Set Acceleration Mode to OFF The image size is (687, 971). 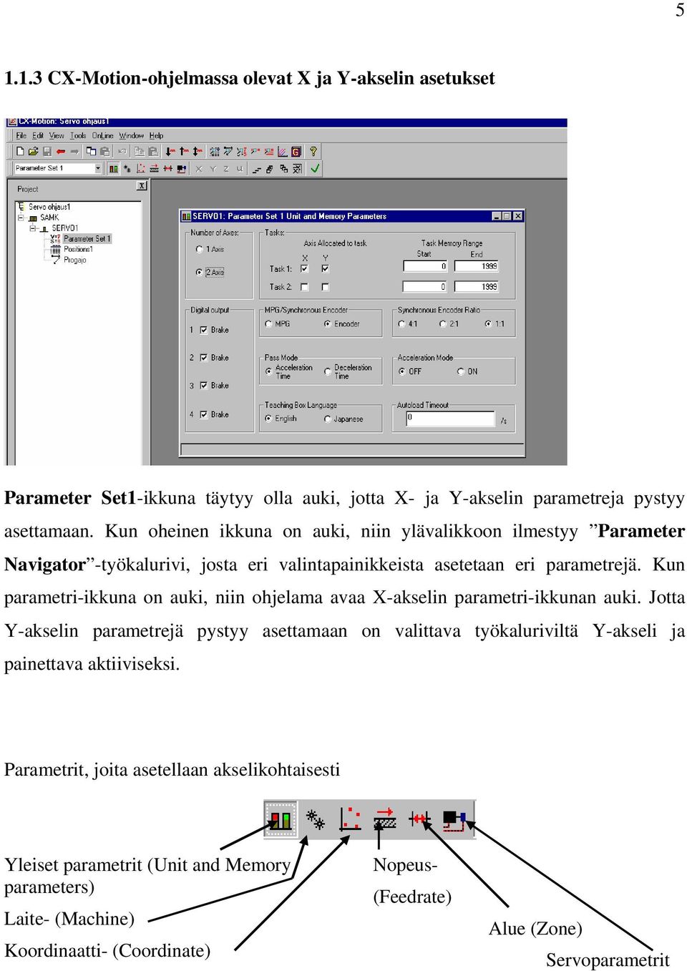pos(402,371)
